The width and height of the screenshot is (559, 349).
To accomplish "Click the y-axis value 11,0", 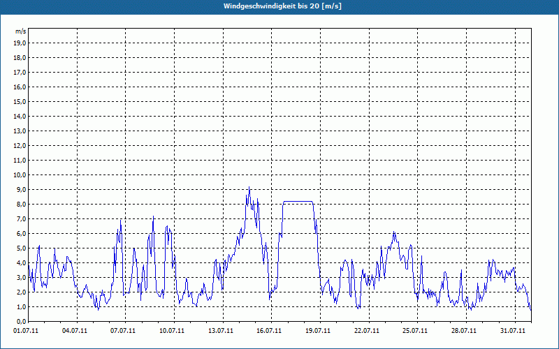I will 20,161.
